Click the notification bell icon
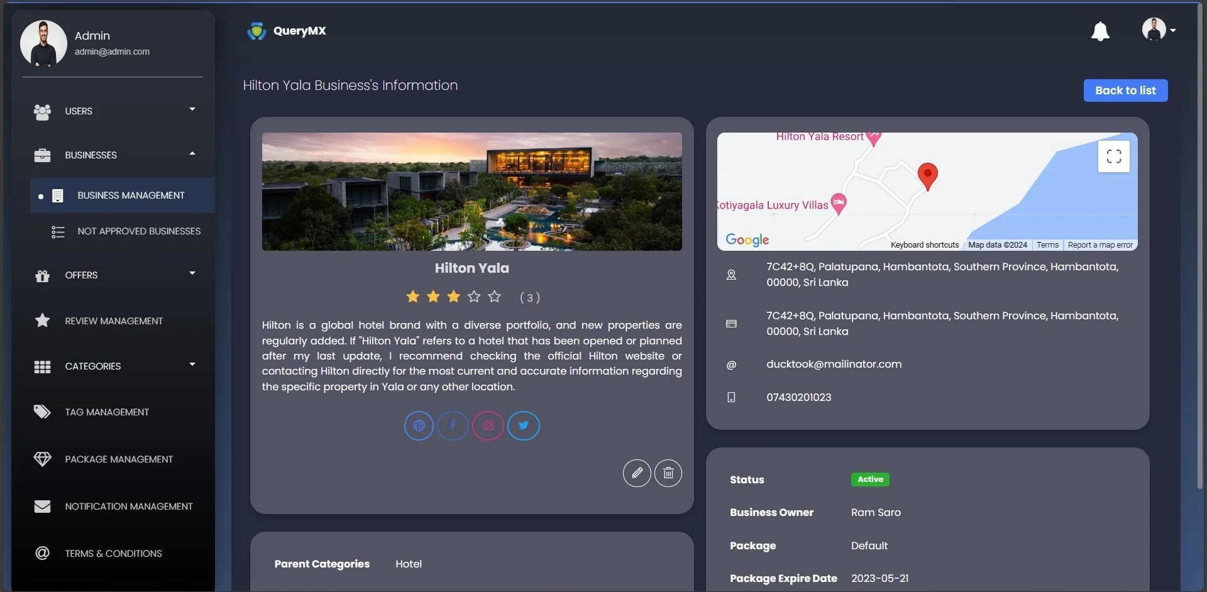 pyautogui.click(x=1100, y=31)
